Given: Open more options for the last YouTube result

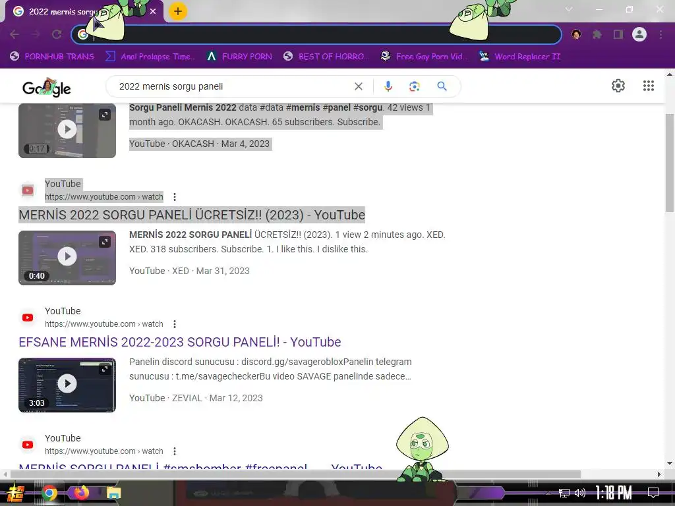Looking at the screenshot, I should 174,451.
